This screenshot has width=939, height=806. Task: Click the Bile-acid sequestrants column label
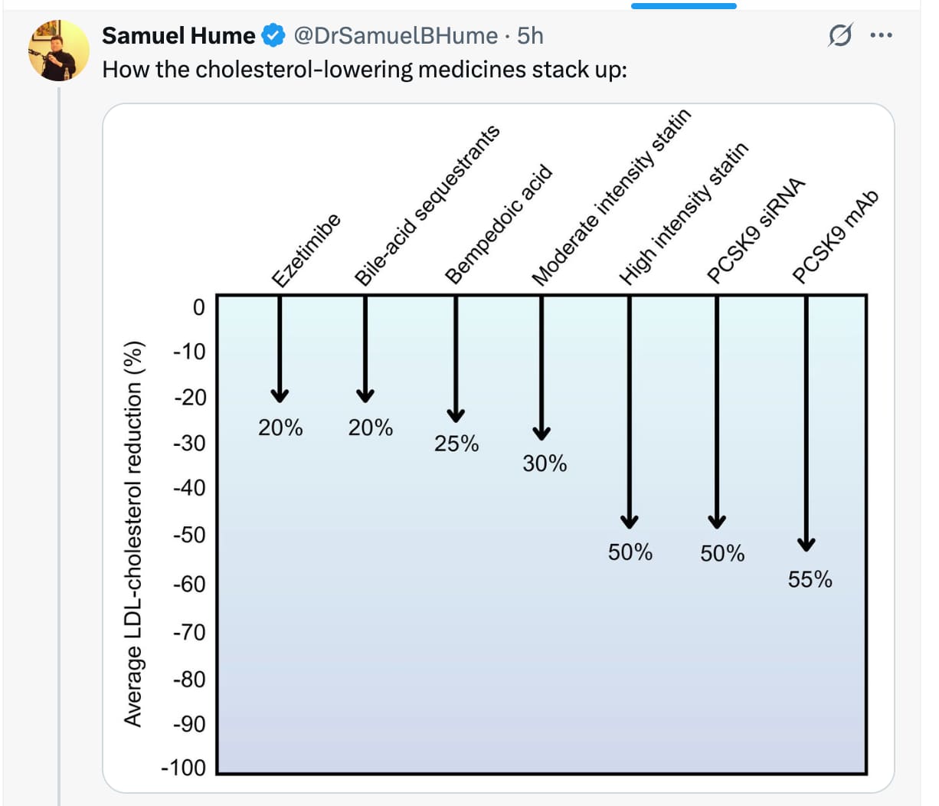(x=426, y=207)
